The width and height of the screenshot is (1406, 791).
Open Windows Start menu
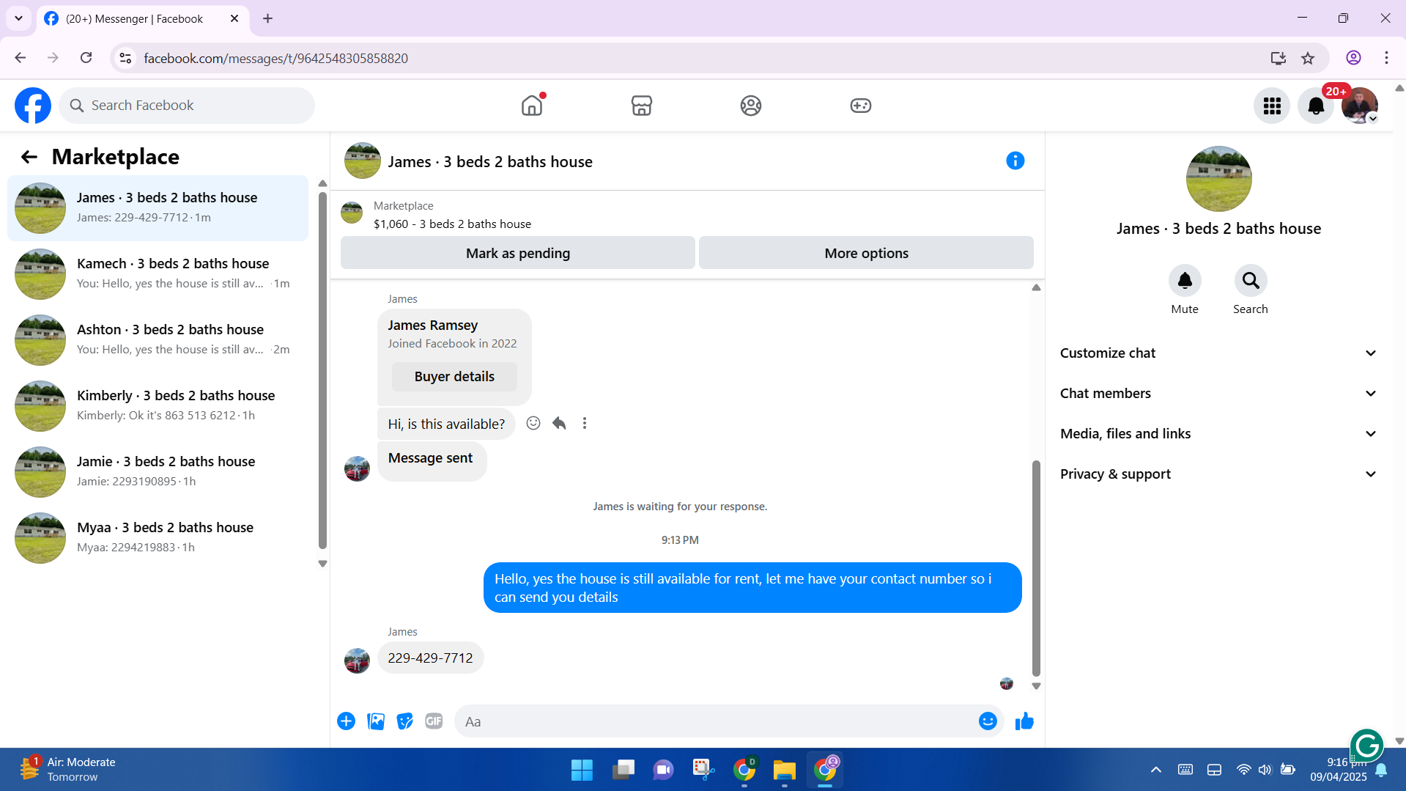[x=582, y=770]
